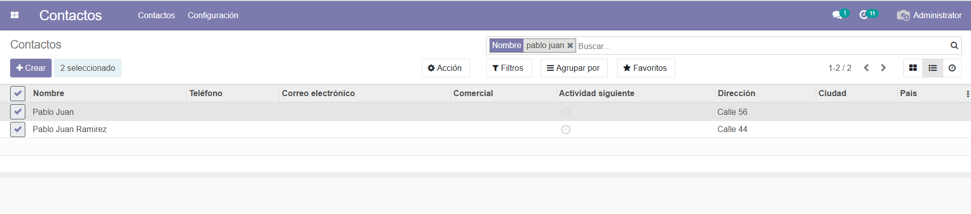Open the Agrupar por dropdown
Image resolution: width=971 pixels, height=214 pixels.
(x=574, y=68)
